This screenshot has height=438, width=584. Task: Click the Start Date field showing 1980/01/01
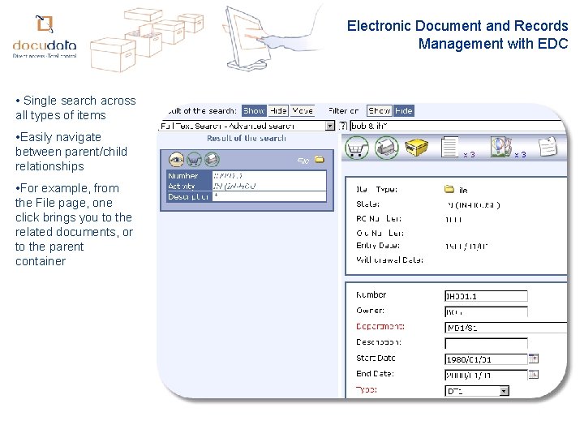click(x=486, y=359)
